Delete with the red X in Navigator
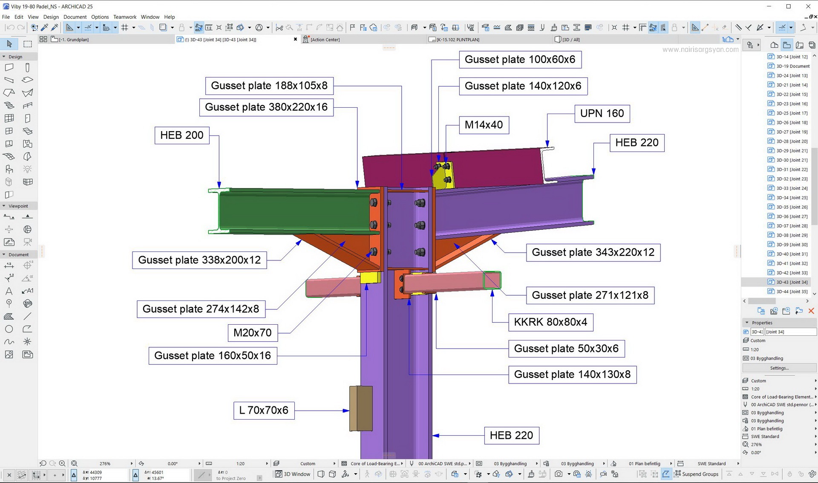 click(811, 311)
